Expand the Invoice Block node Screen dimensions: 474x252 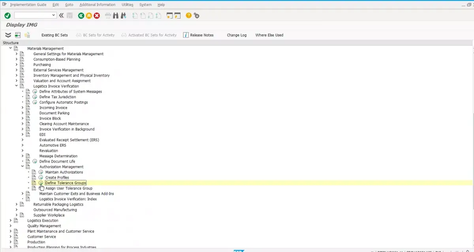point(23,118)
